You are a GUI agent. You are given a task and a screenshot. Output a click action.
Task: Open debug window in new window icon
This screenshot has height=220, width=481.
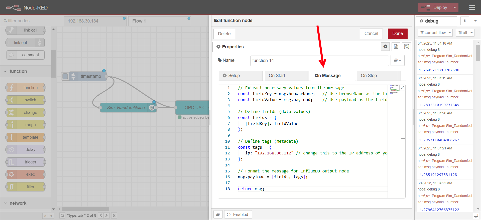click(x=476, y=216)
